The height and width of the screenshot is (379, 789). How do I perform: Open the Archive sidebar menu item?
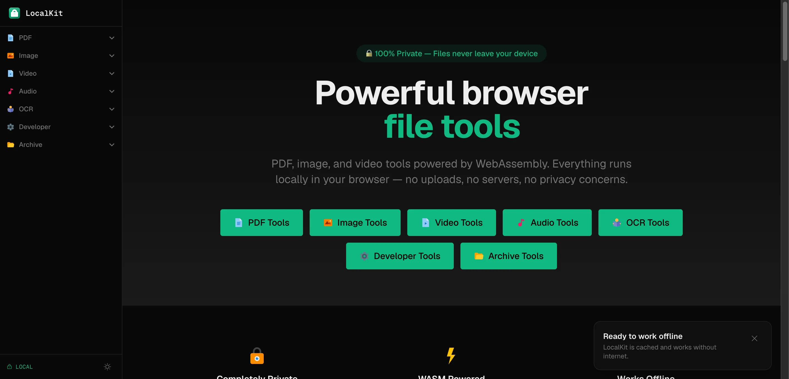pyautogui.click(x=61, y=145)
